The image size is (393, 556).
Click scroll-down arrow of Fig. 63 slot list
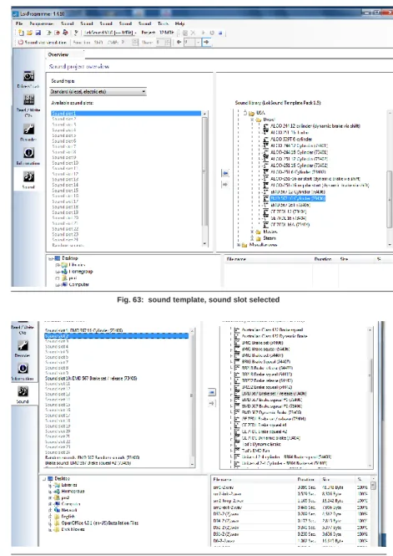[204, 243]
